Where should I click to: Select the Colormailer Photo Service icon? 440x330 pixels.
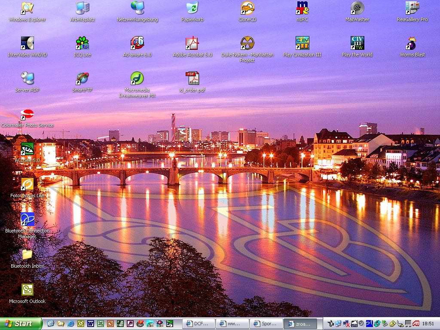27,118
